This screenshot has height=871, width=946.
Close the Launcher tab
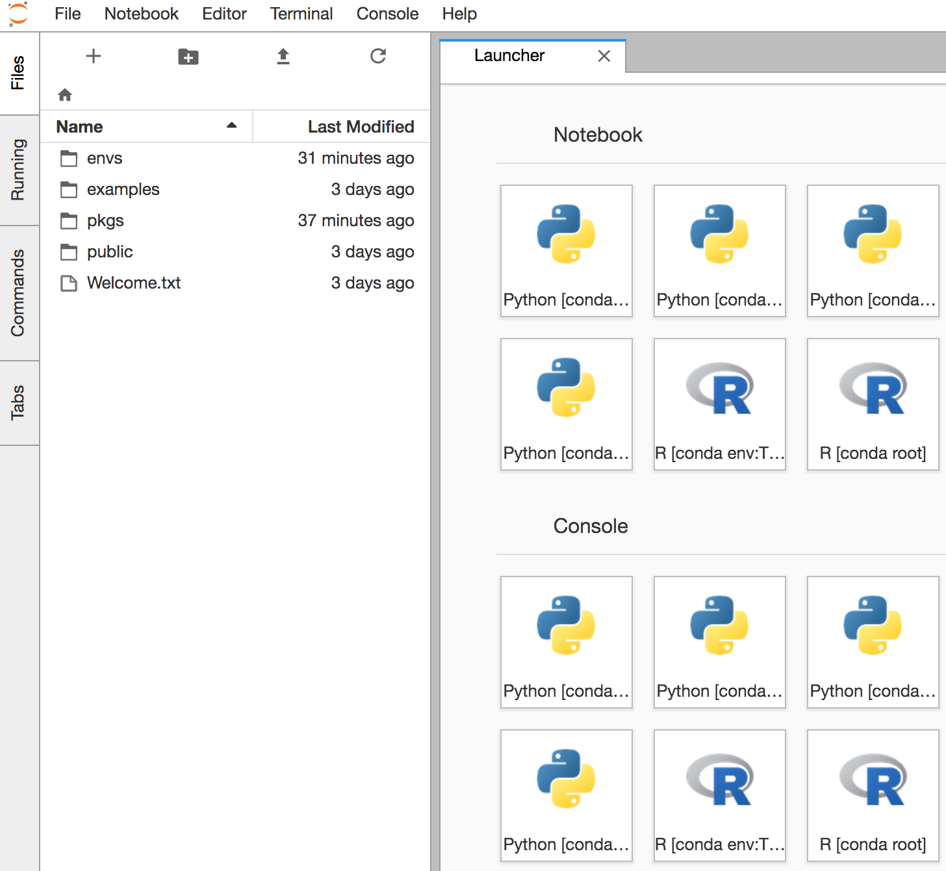[x=604, y=56]
